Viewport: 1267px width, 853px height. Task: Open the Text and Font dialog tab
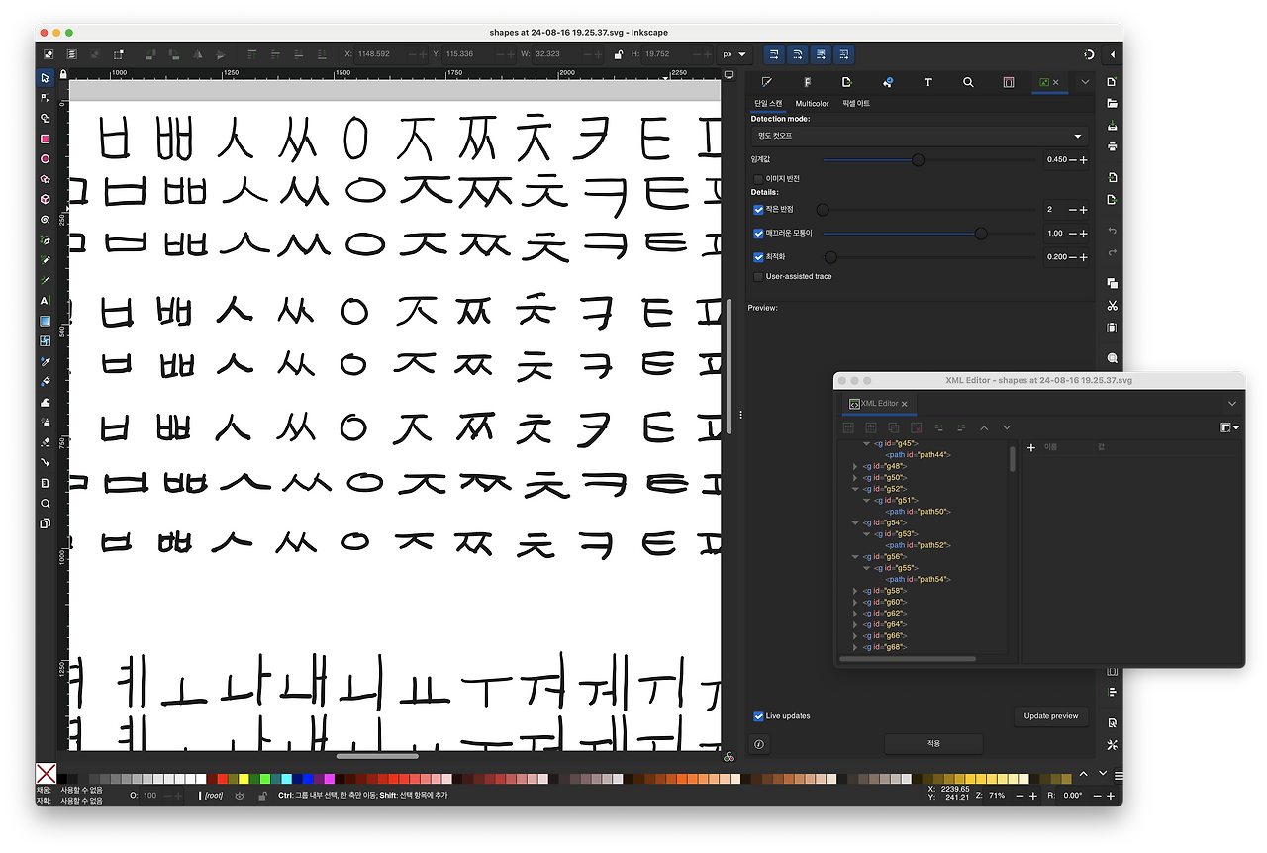[x=927, y=82]
